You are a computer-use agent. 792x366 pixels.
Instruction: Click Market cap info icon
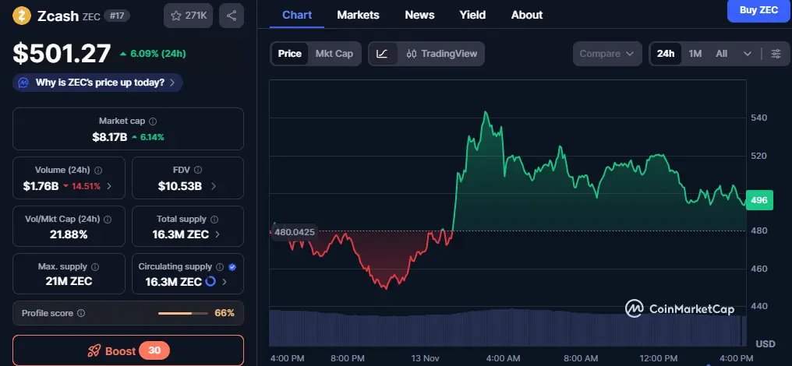pos(153,121)
